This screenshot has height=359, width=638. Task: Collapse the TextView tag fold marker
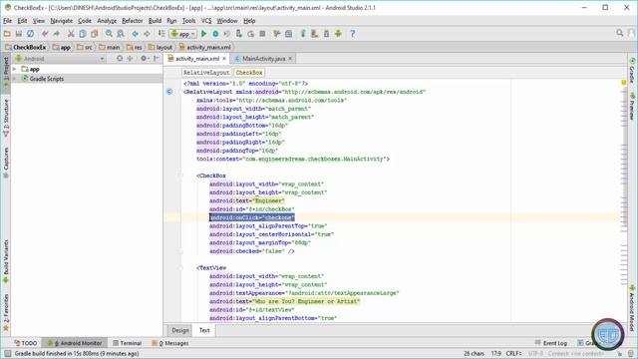point(181,268)
